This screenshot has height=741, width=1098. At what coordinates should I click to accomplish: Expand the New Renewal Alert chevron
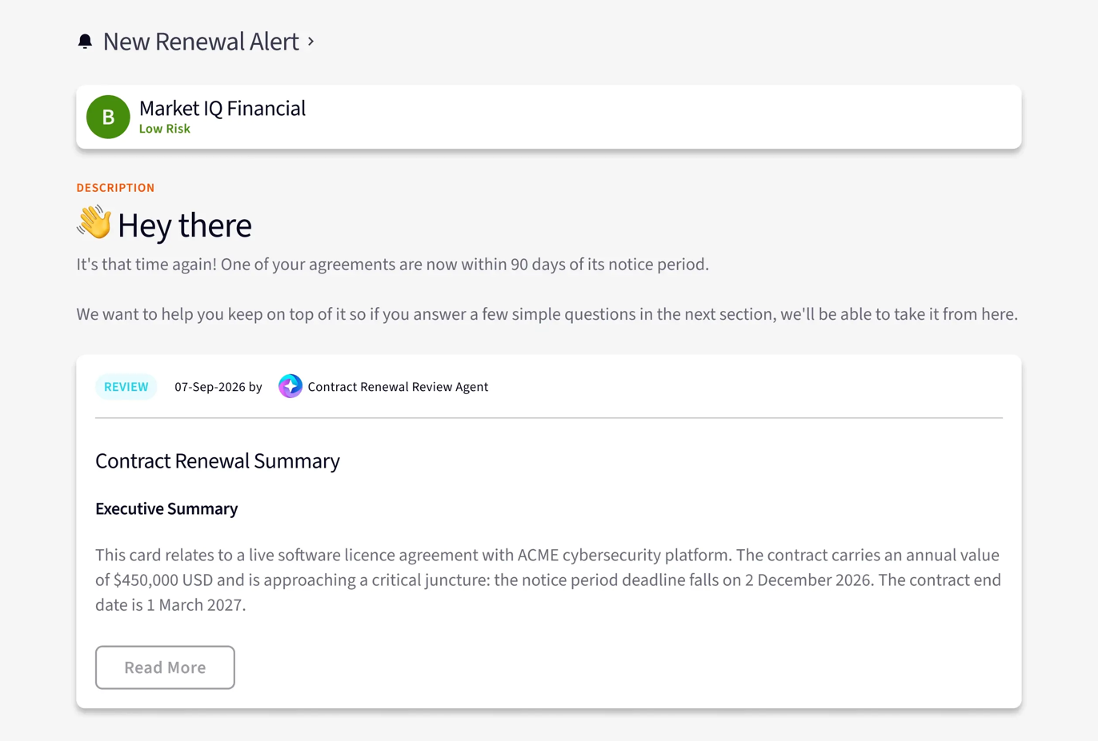click(311, 41)
